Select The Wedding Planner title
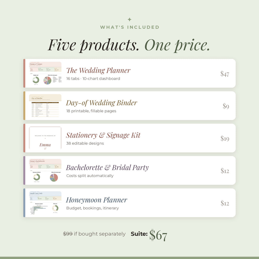259x259 pixels. click(x=98, y=70)
